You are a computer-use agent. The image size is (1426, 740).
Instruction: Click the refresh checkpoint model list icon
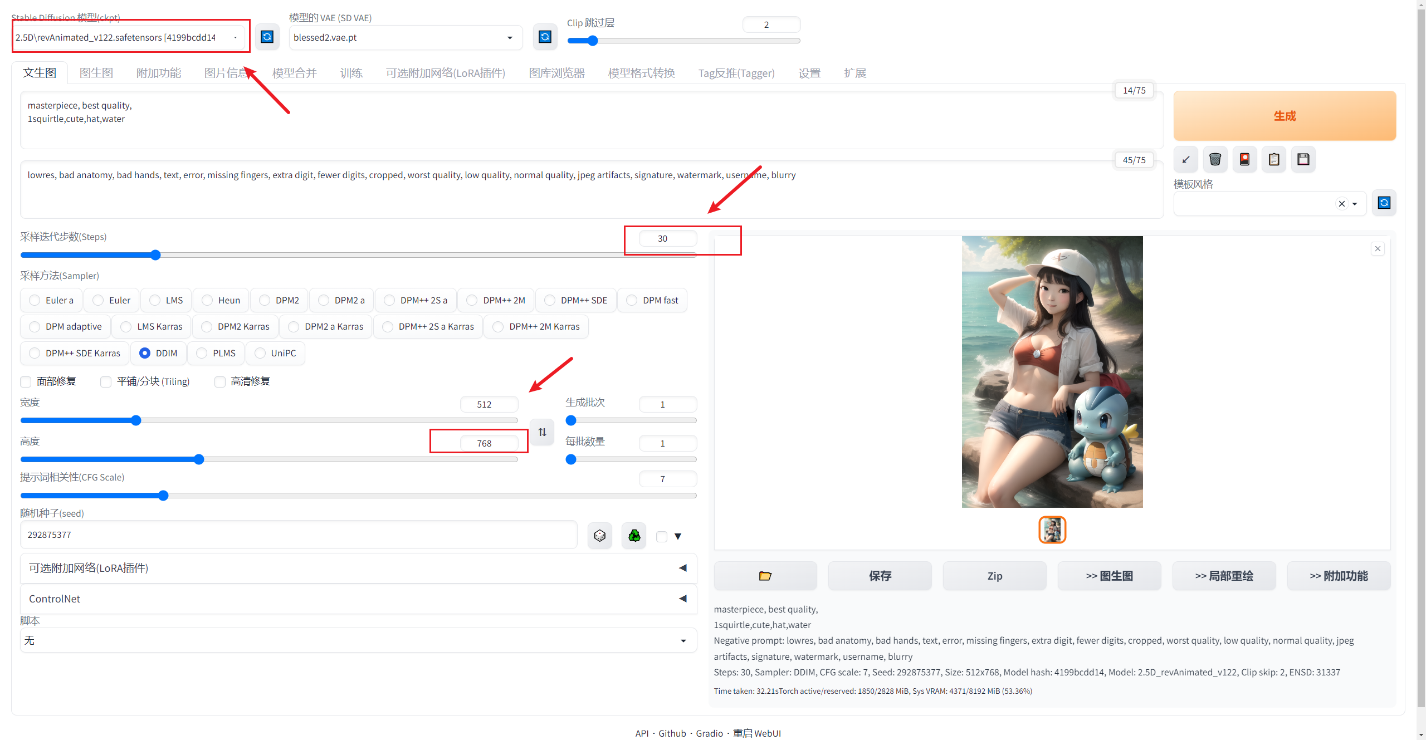(267, 37)
